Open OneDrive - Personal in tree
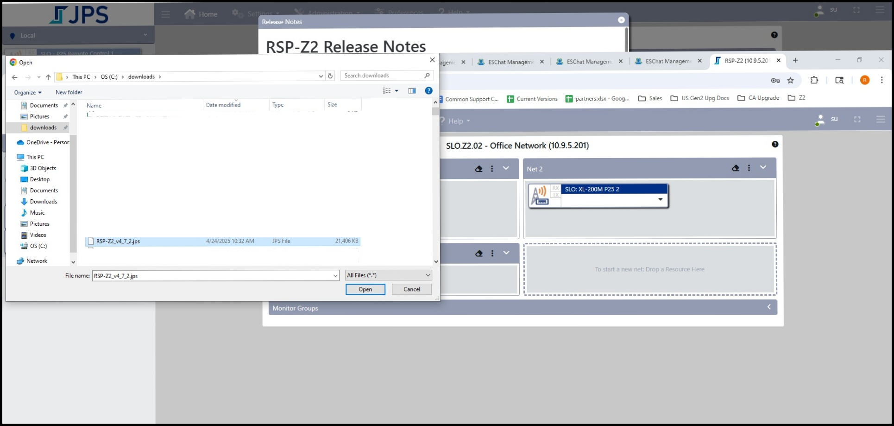 (x=43, y=142)
